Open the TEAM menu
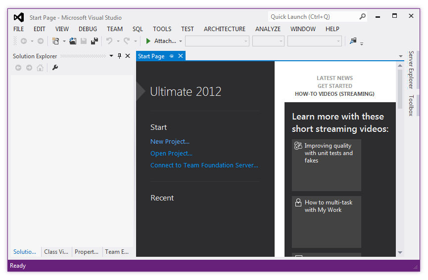This screenshot has height=280, width=428. point(115,29)
